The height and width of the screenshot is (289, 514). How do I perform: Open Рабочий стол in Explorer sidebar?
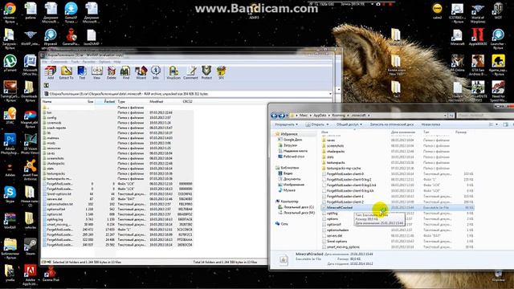pyautogui.click(x=294, y=157)
